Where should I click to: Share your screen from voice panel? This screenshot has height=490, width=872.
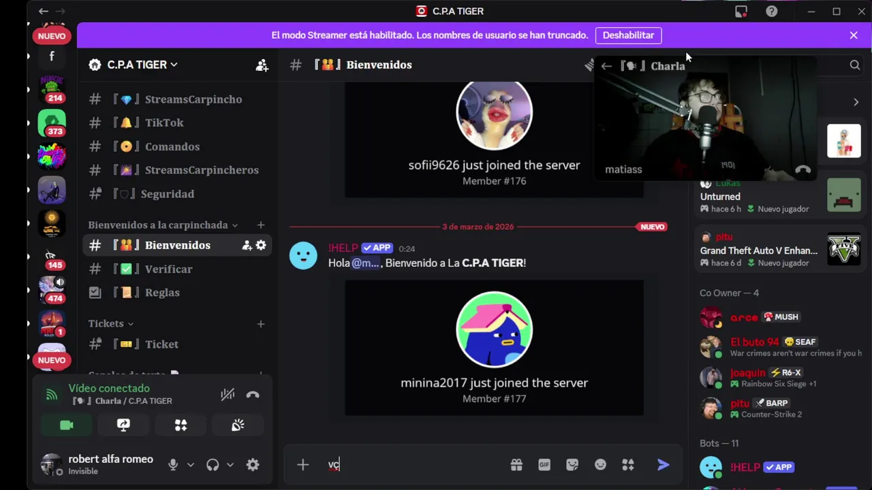(123, 425)
